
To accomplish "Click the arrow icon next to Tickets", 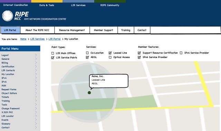I will pos(36,97).
